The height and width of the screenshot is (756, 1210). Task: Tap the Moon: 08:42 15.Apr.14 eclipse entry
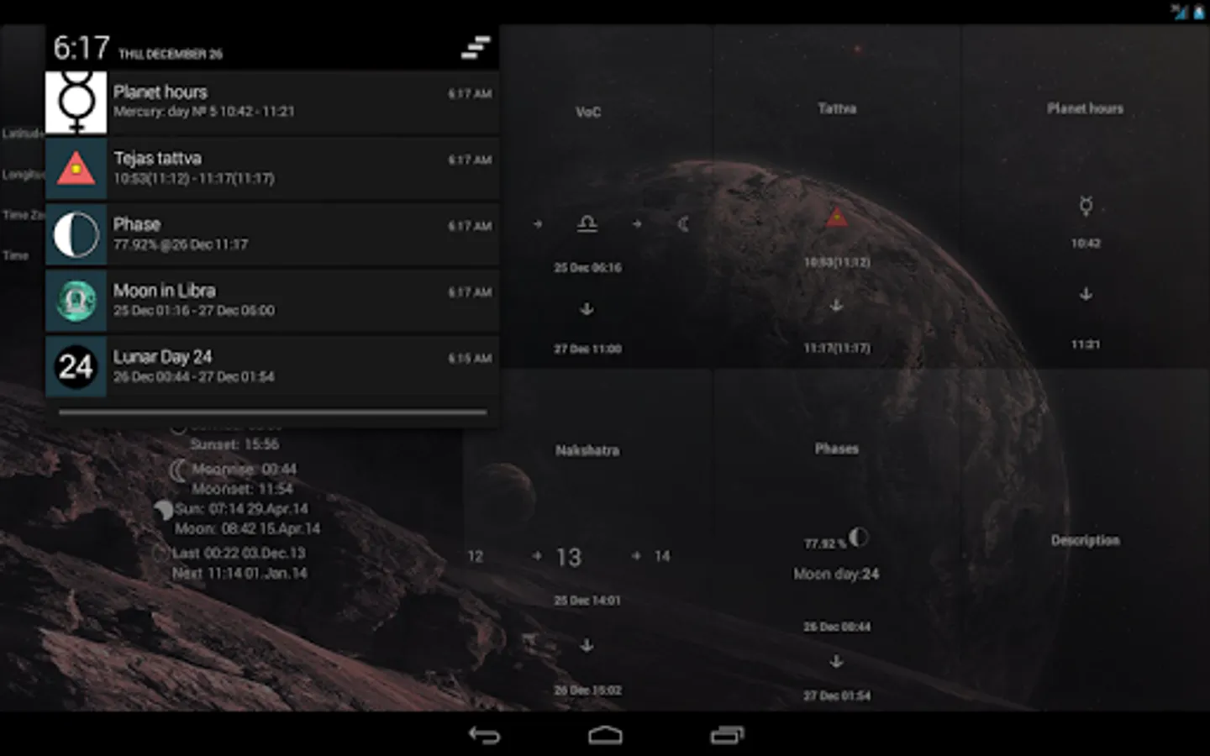tap(247, 529)
